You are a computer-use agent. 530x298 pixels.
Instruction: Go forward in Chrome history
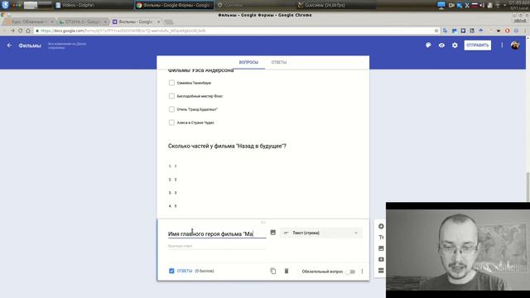(x=12, y=31)
